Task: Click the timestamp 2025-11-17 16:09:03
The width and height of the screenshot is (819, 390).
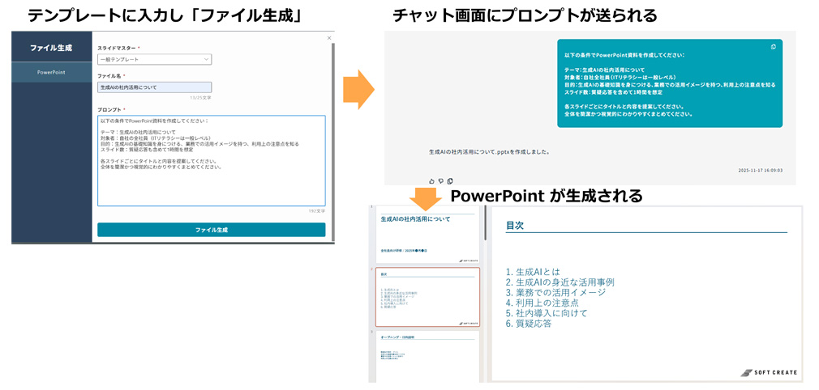Action: [x=761, y=170]
